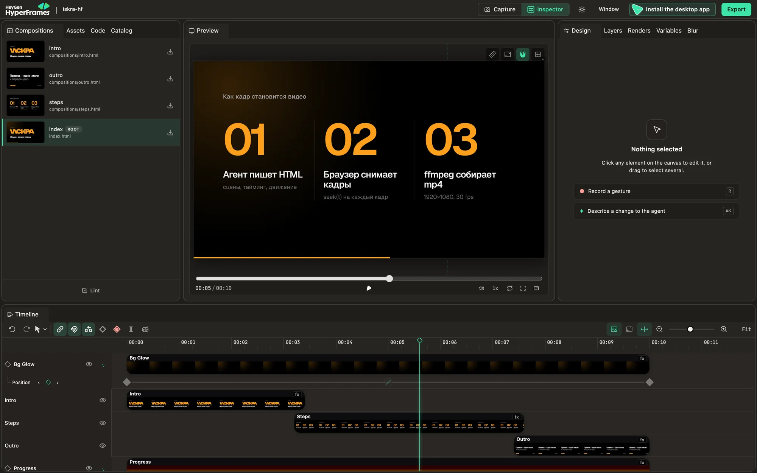This screenshot has height=473, width=757.
Task: Download the intro composition
Action: pos(170,51)
